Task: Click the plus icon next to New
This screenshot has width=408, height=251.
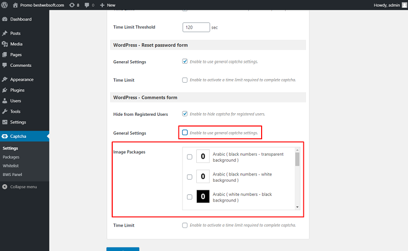Action: pos(103,5)
